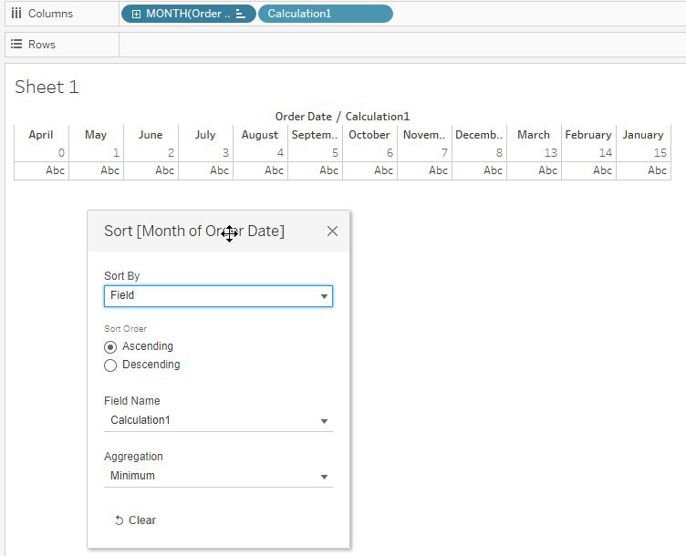Select the MONTH(Order Date) pill

pyautogui.click(x=189, y=14)
